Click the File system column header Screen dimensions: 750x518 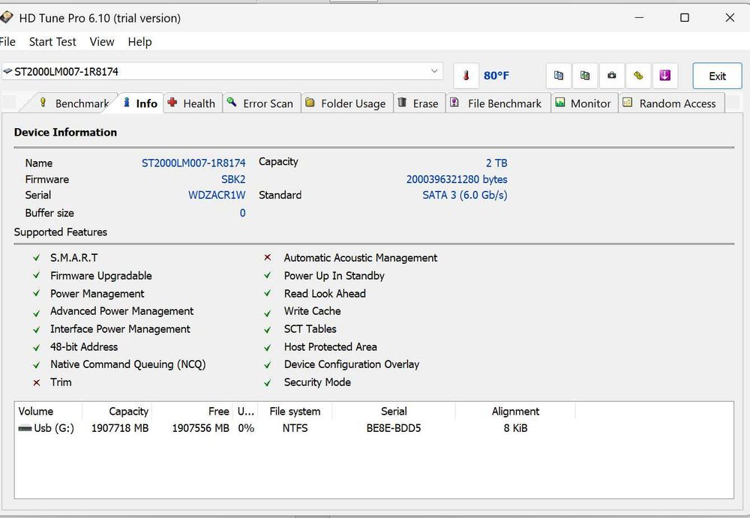click(x=295, y=412)
